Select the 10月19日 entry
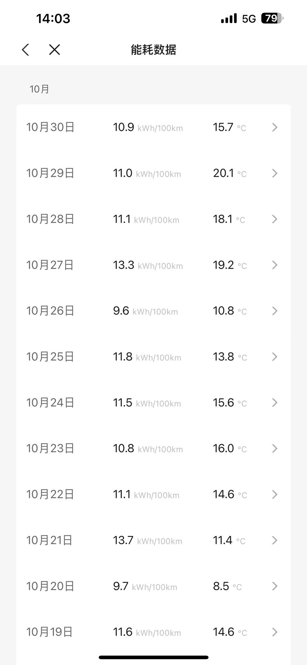The image size is (307, 665). point(153,632)
